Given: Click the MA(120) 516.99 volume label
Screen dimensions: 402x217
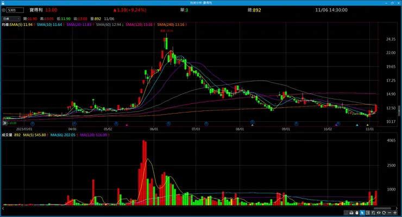Looking at the screenshot, I should coord(95,135).
